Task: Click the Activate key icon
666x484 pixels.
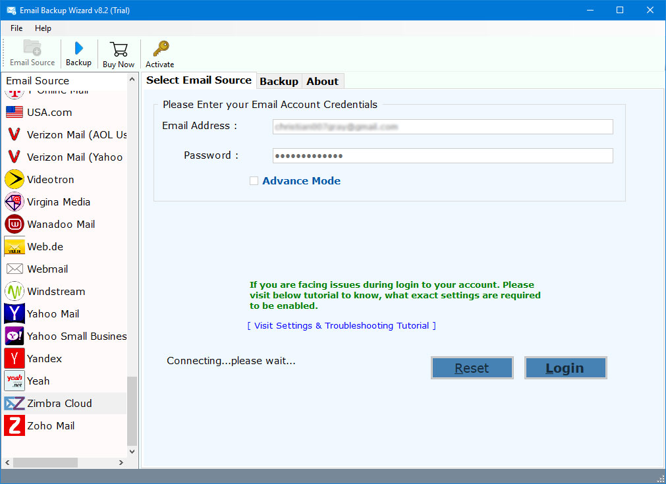Action: 161,49
